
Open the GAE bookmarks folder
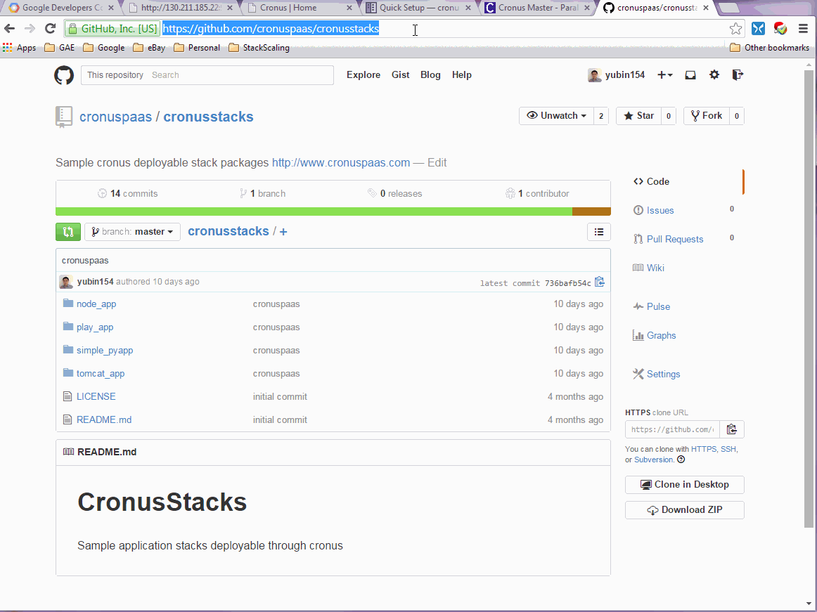pyautogui.click(x=59, y=48)
